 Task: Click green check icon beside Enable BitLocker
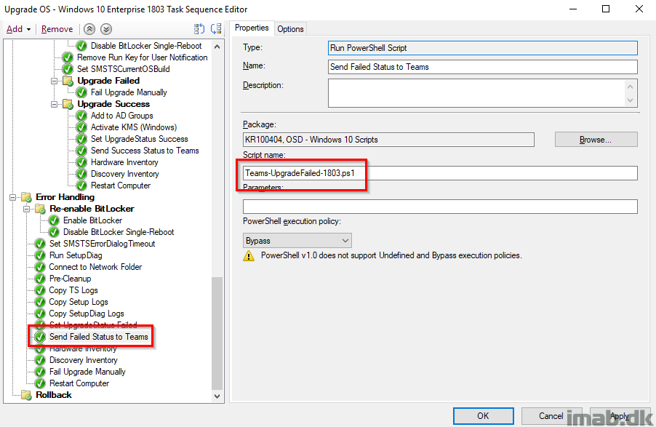click(54, 220)
